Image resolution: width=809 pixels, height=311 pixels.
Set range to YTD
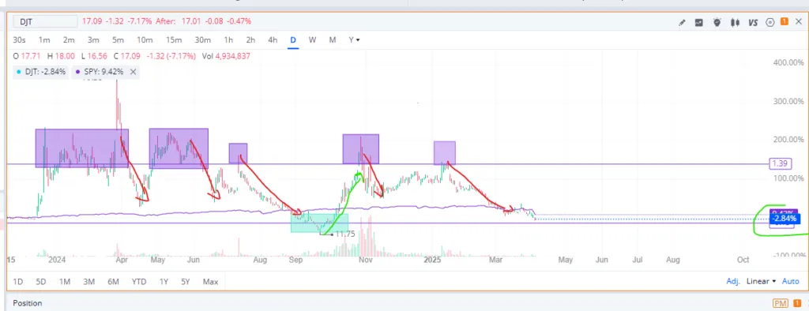139,282
